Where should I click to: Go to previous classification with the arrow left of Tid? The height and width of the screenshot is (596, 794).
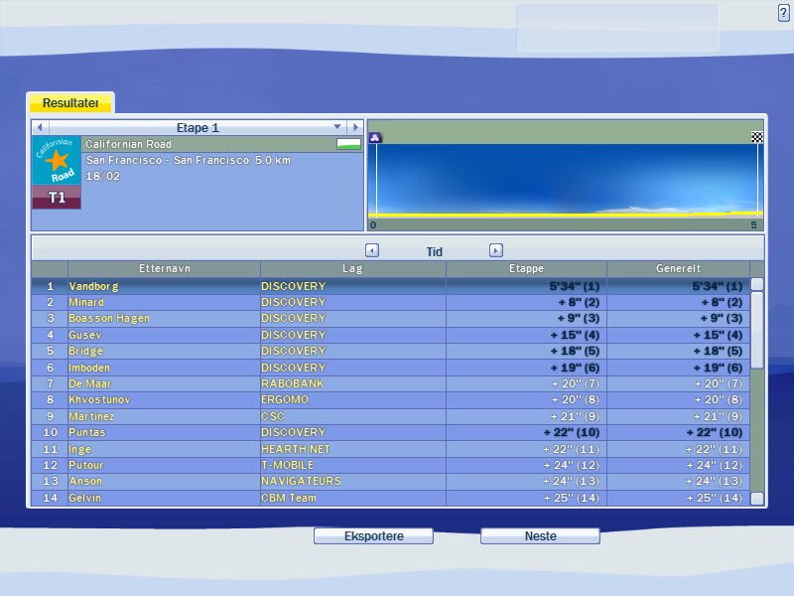[372, 251]
